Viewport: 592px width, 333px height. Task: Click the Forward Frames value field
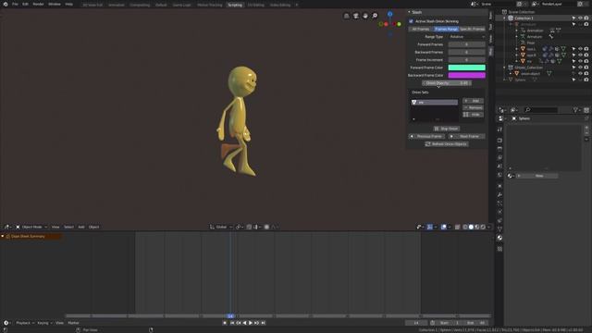pyautogui.click(x=466, y=44)
